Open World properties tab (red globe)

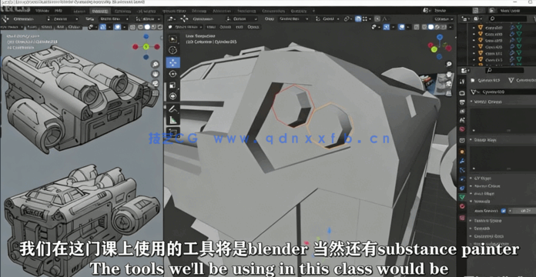(462, 129)
